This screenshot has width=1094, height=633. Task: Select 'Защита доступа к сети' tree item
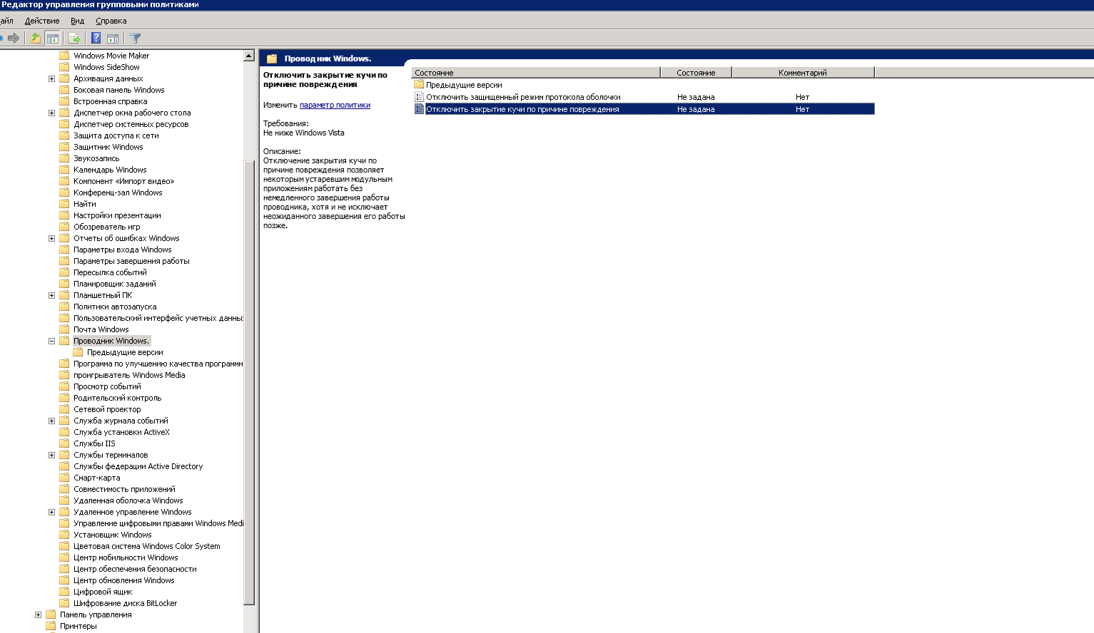pyautogui.click(x=116, y=135)
